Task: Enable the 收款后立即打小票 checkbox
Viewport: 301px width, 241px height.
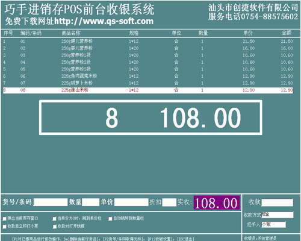Action: tap(5, 227)
